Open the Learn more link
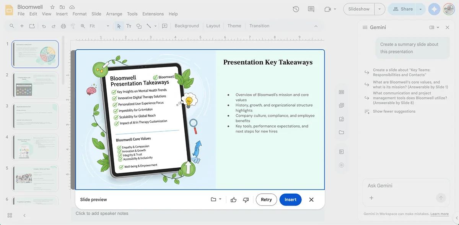The width and height of the screenshot is (459, 225). (439, 214)
